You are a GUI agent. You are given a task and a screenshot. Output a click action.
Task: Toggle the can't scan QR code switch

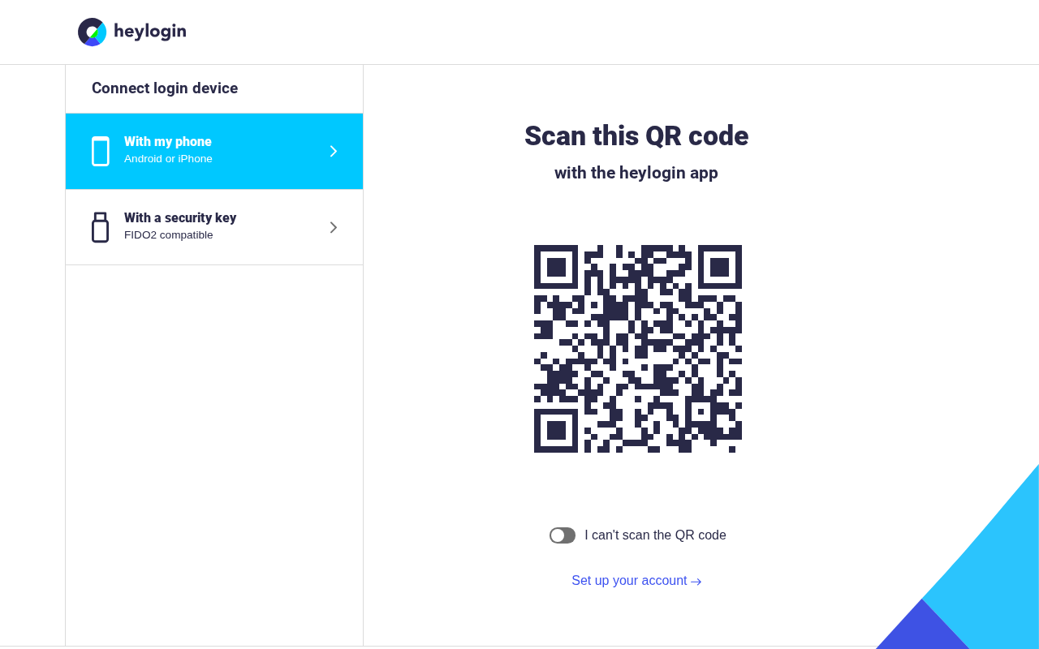[x=563, y=535]
